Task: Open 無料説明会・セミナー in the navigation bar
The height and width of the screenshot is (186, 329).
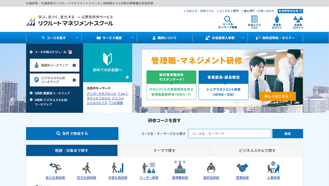Action: 275,38
